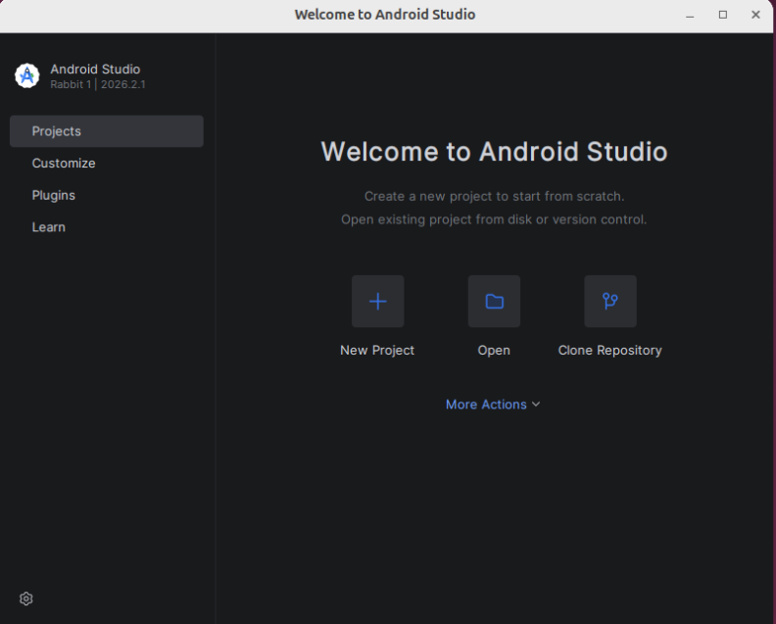Click the New Project label

click(377, 351)
